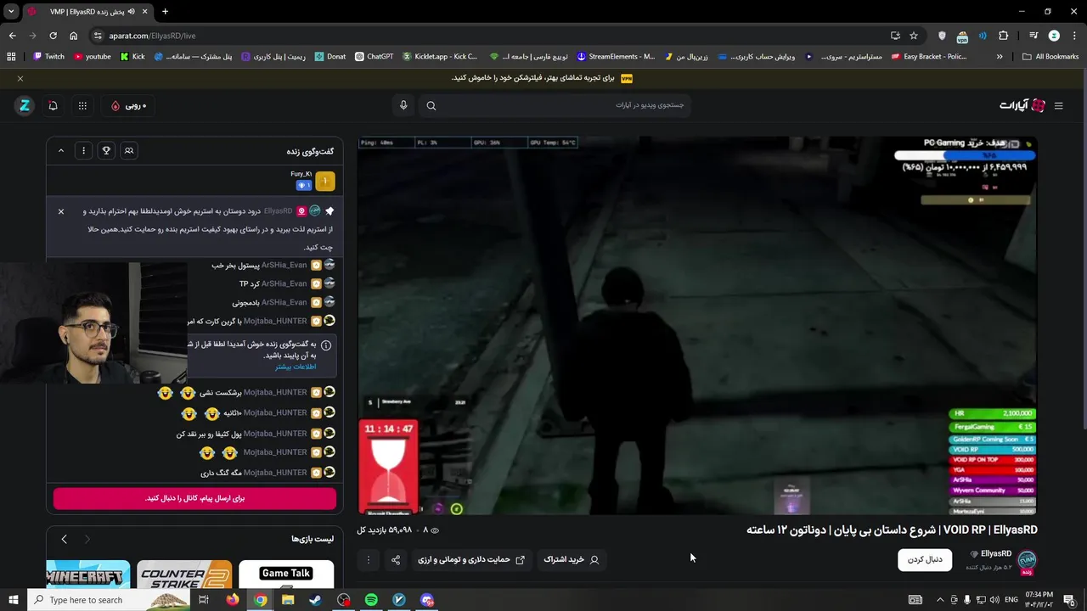Show hidden bookmarks overflow chevron
Viewport: 1087px width, 611px height.
[x=1000, y=56]
